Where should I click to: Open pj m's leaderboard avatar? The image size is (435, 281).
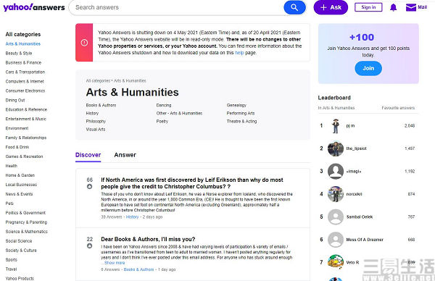pyautogui.click(x=336, y=126)
